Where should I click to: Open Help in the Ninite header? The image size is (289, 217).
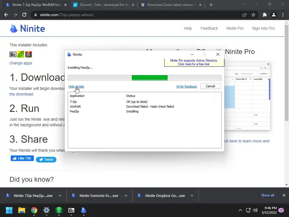(x=188, y=29)
